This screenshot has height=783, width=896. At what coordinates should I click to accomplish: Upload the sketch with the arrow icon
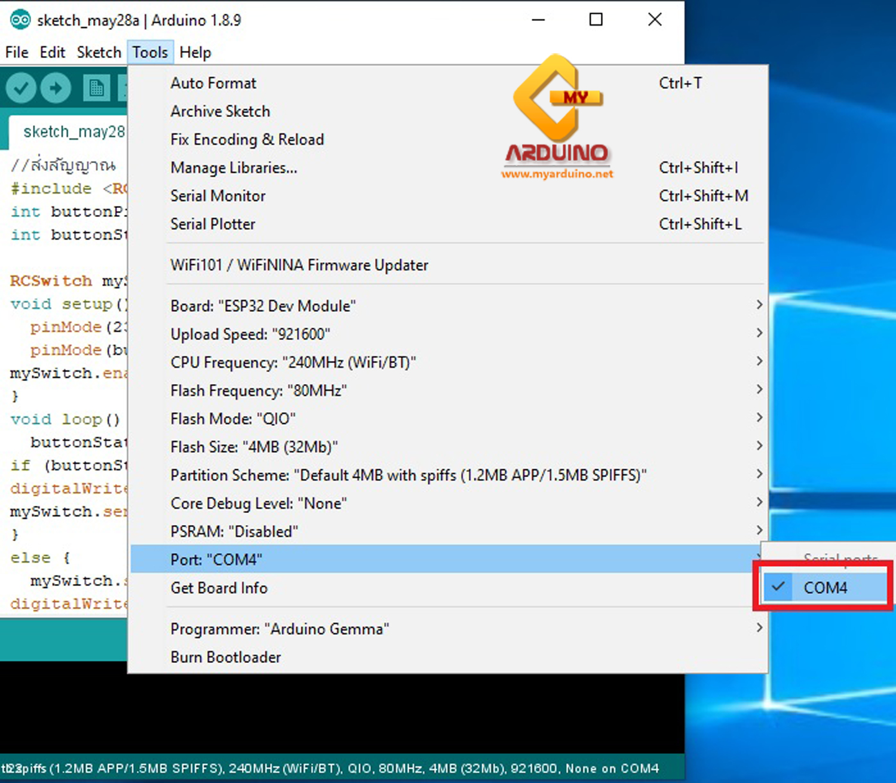coord(56,88)
